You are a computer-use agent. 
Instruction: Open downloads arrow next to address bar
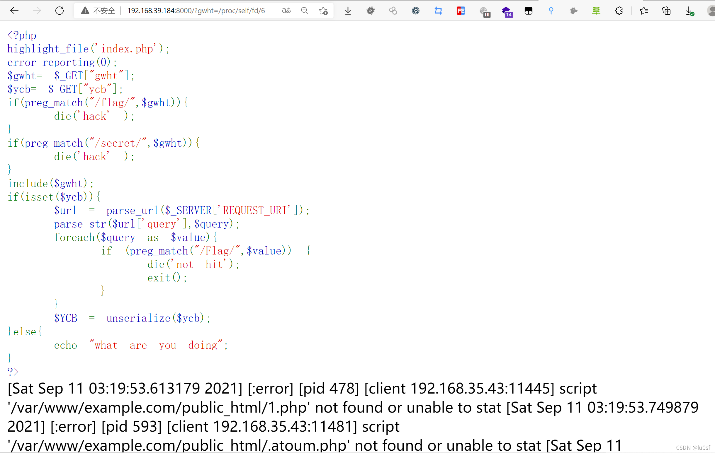pos(348,11)
